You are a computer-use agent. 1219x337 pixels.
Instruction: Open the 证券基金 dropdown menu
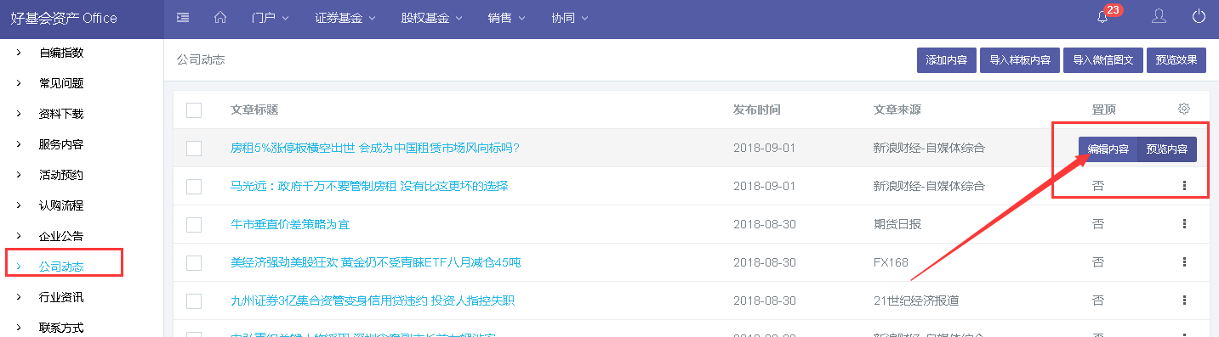coord(344,18)
